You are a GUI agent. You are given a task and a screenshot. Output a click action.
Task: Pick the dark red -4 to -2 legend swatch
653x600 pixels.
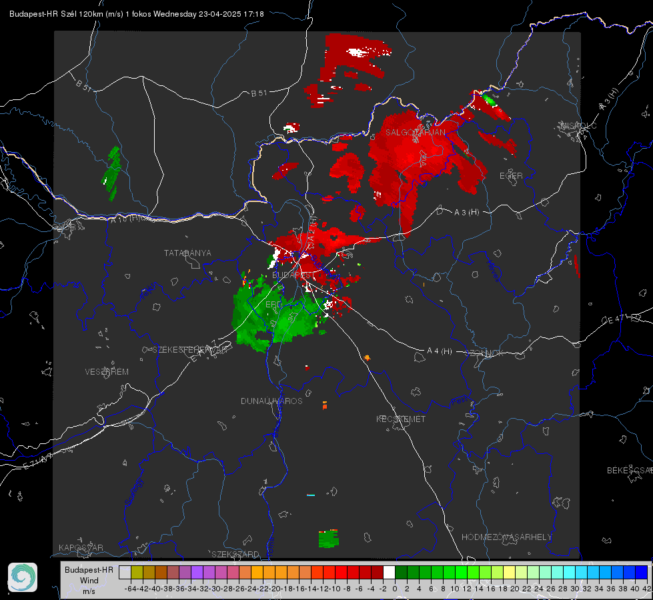(377, 572)
